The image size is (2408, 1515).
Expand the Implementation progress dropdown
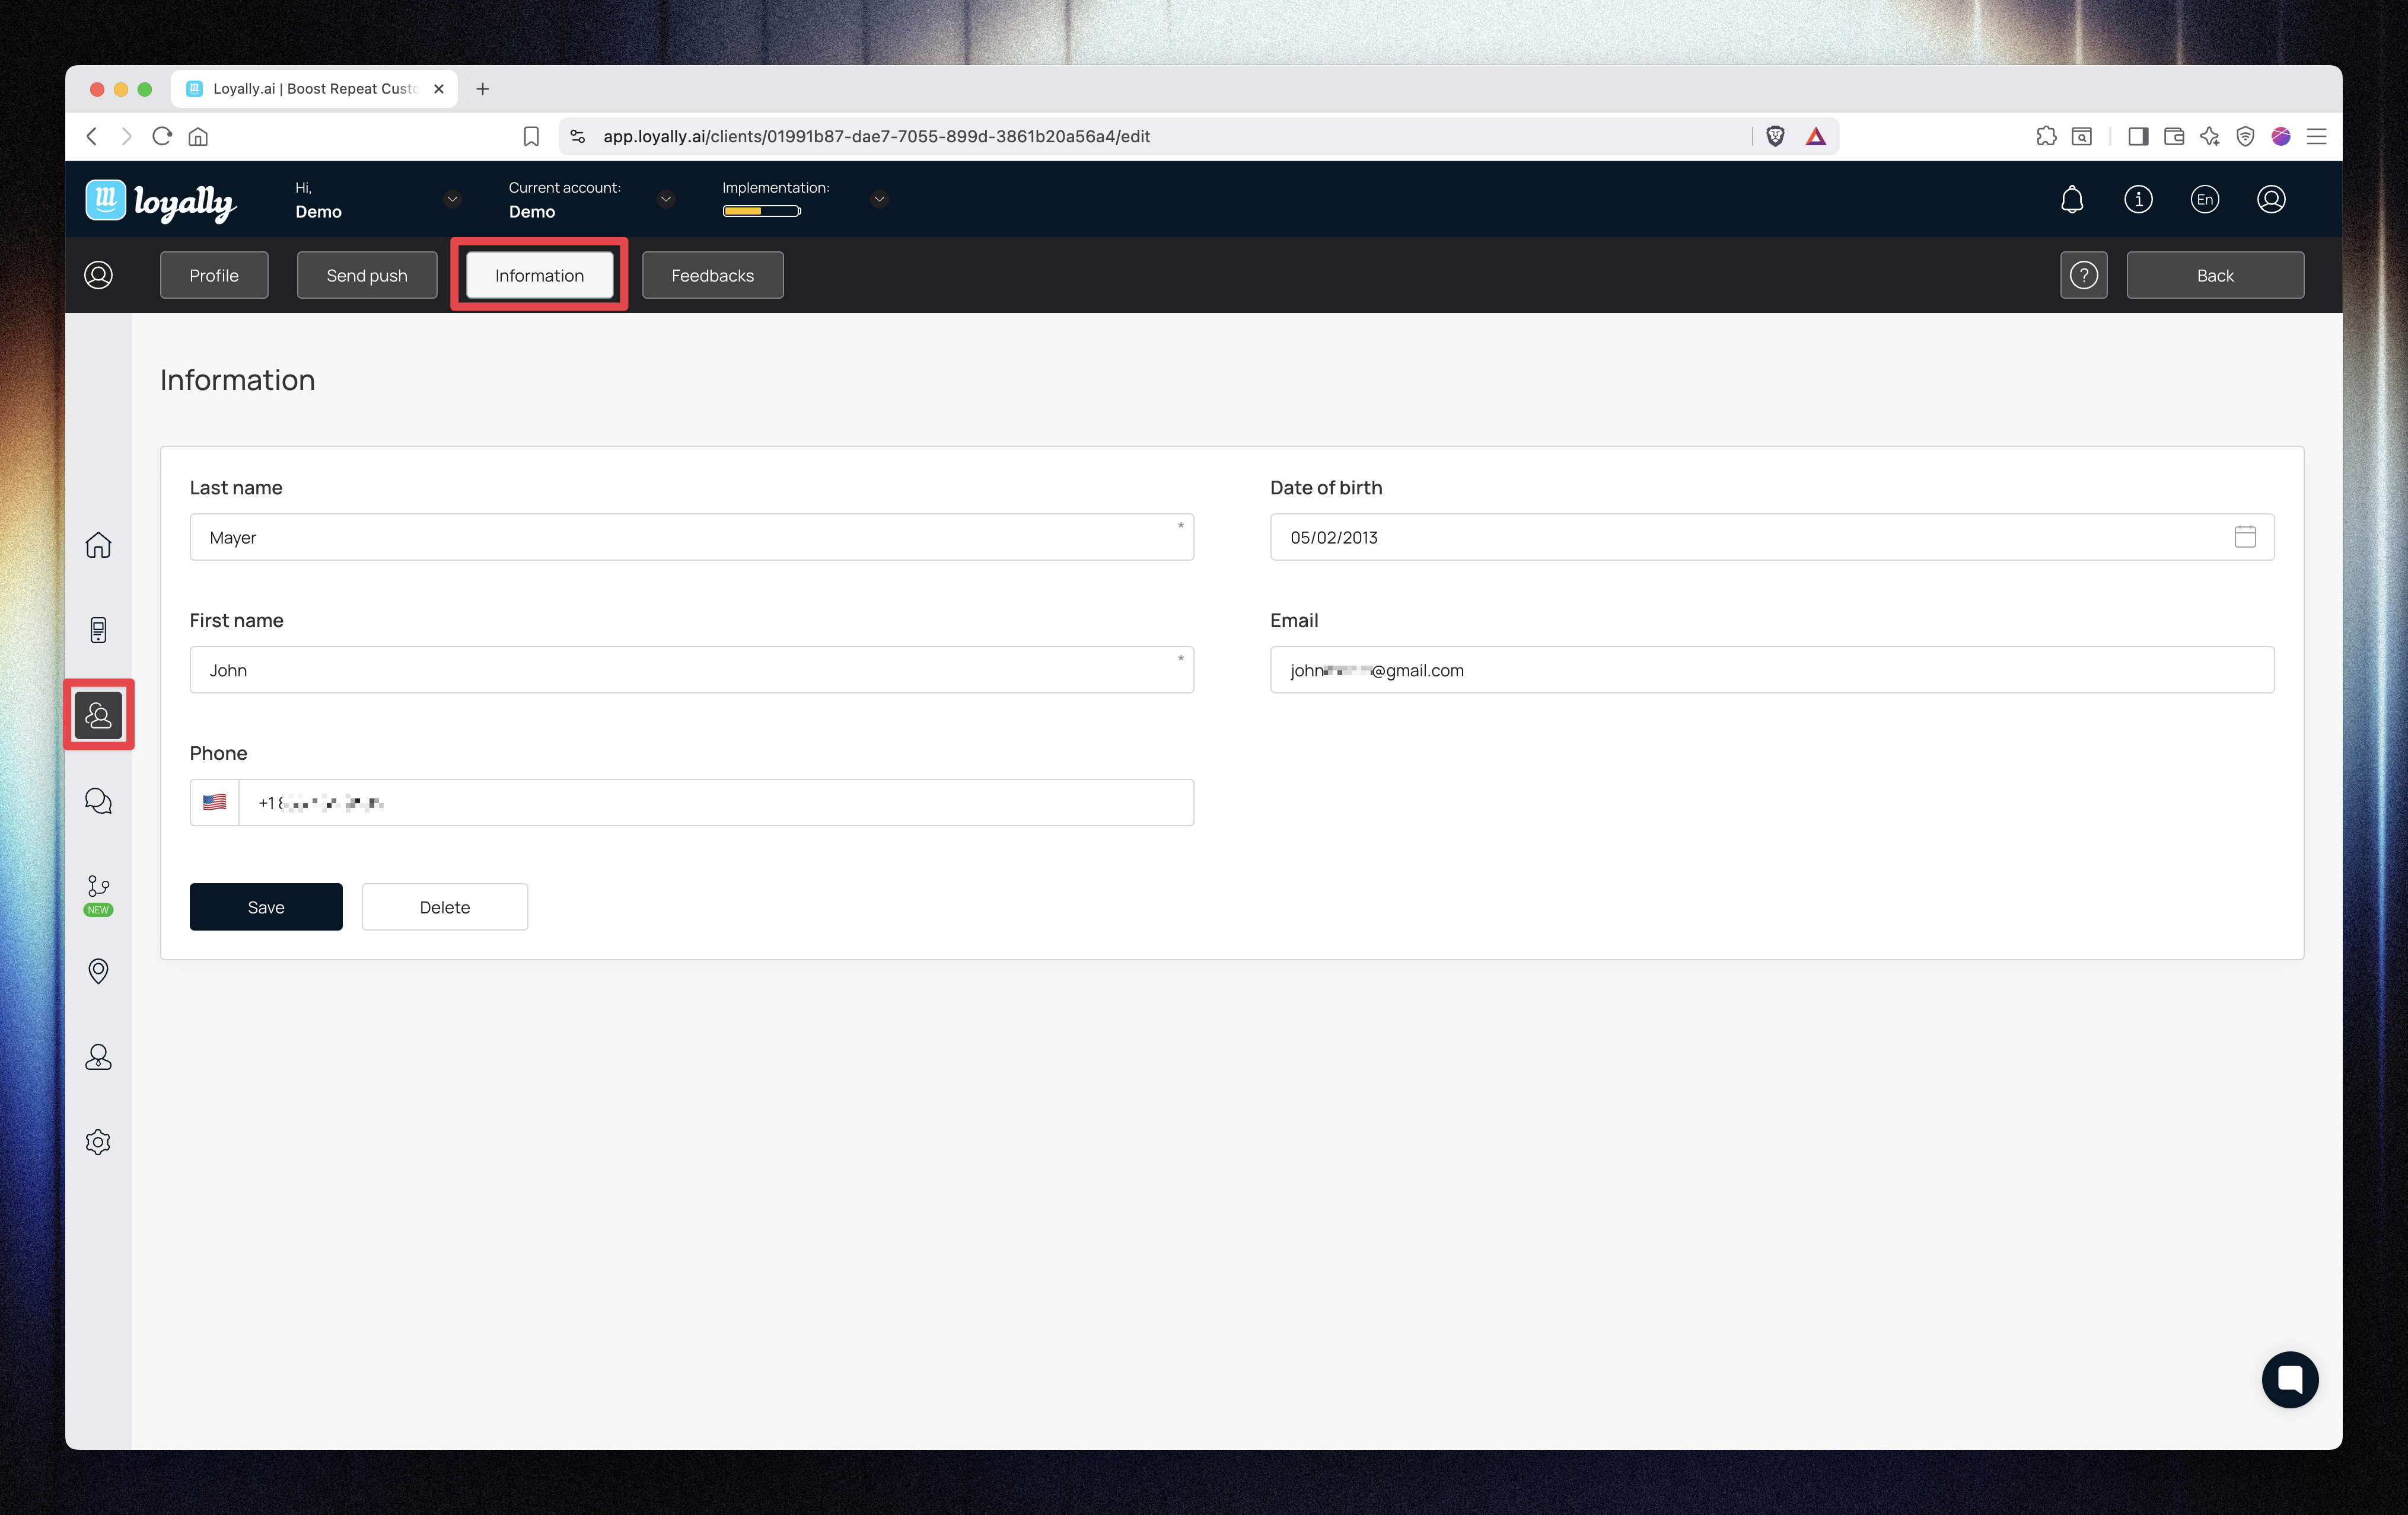point(879,199)
